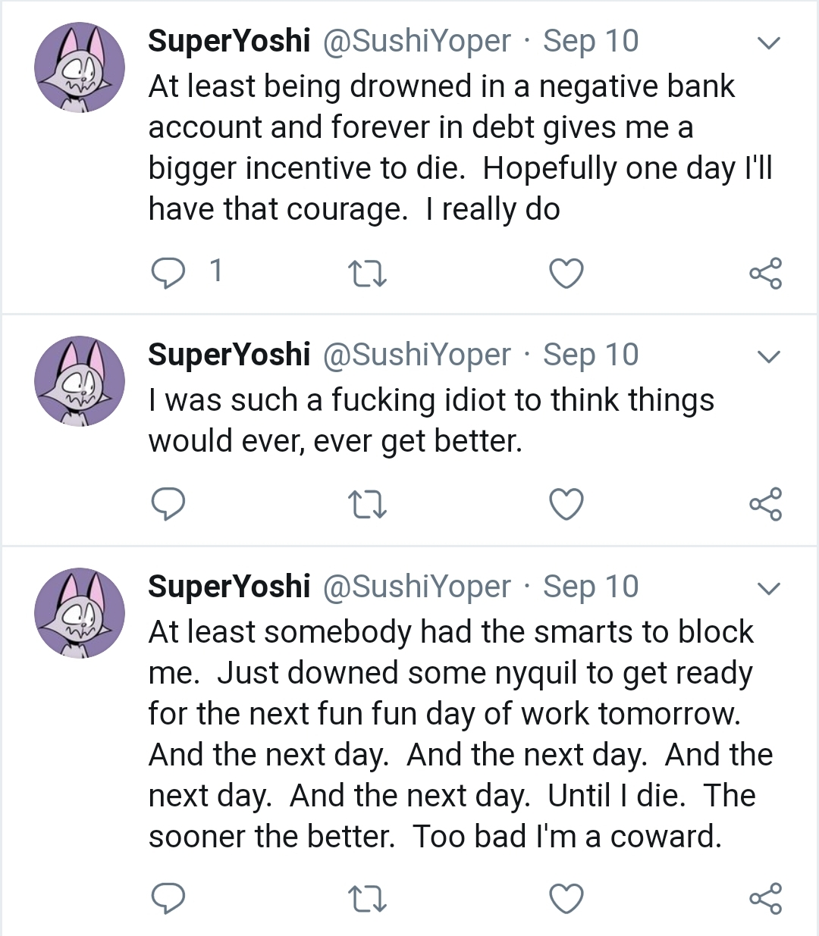The image size is (819, 936).
Task: Reply to the tweet about negative bank account
Action: click(168, 273)
